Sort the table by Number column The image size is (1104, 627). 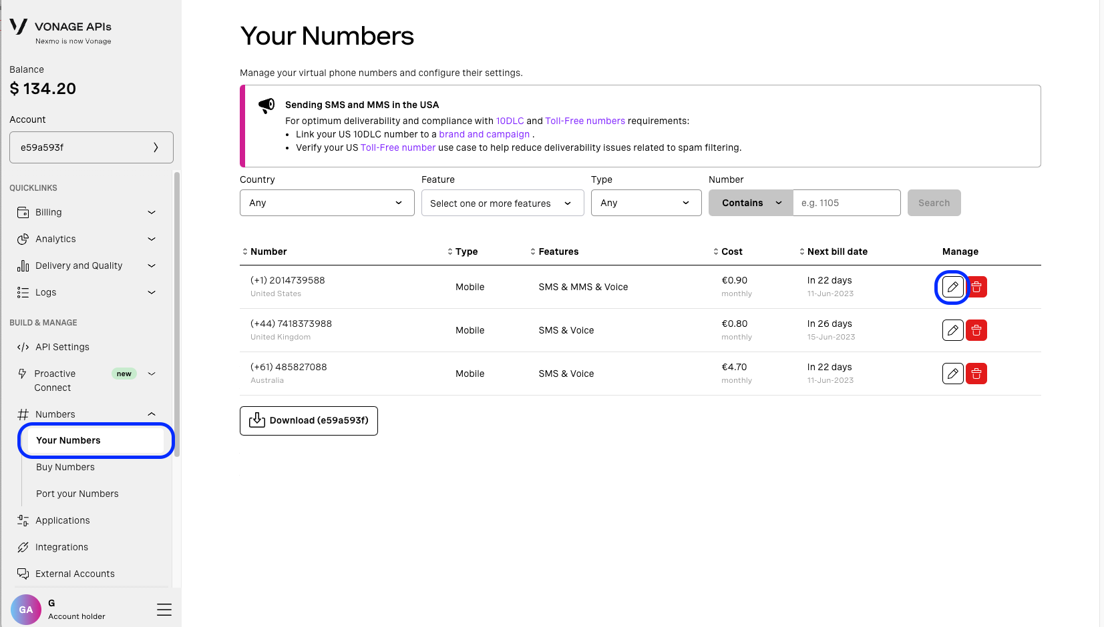pyautogui.click(x=264, y=251)
